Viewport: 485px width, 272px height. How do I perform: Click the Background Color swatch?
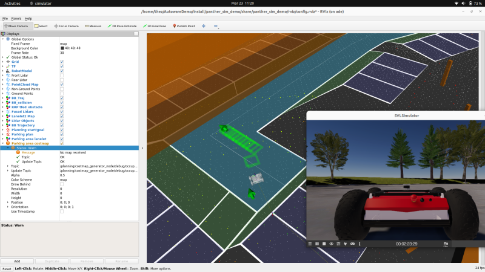[x=62, y=48]
